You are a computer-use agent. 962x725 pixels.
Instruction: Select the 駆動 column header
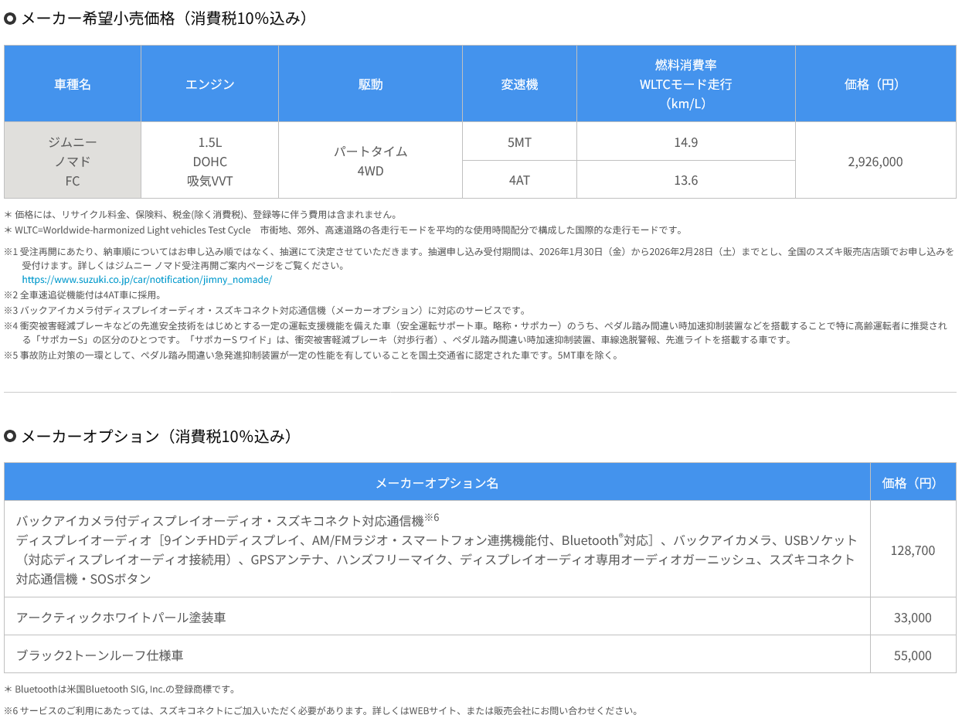point(370,84)
